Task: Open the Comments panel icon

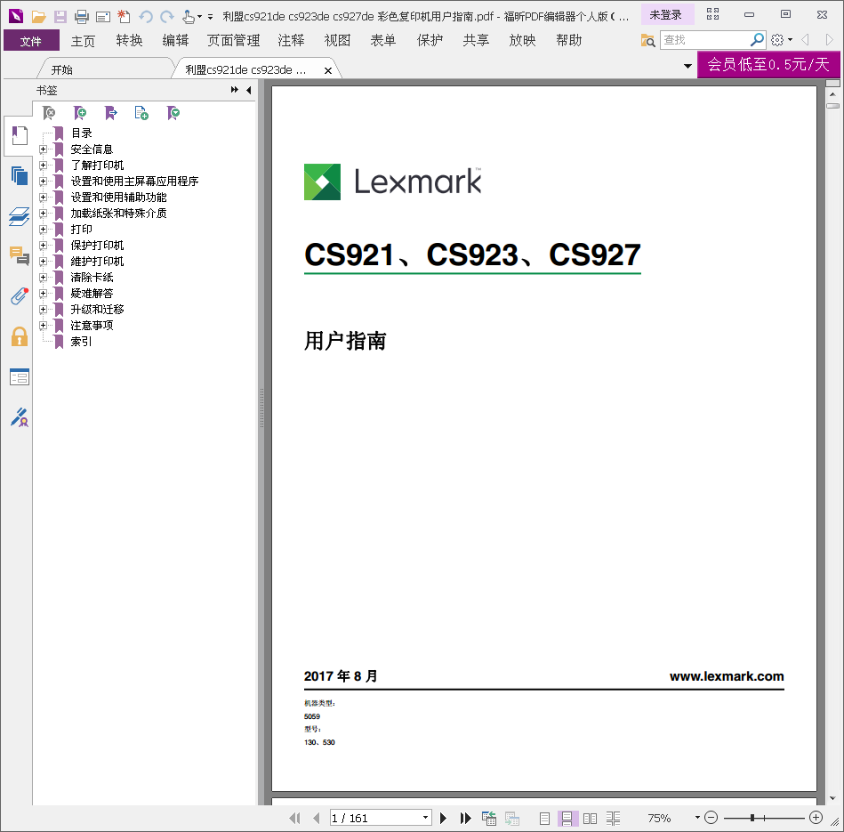Action: click(20, 256)
